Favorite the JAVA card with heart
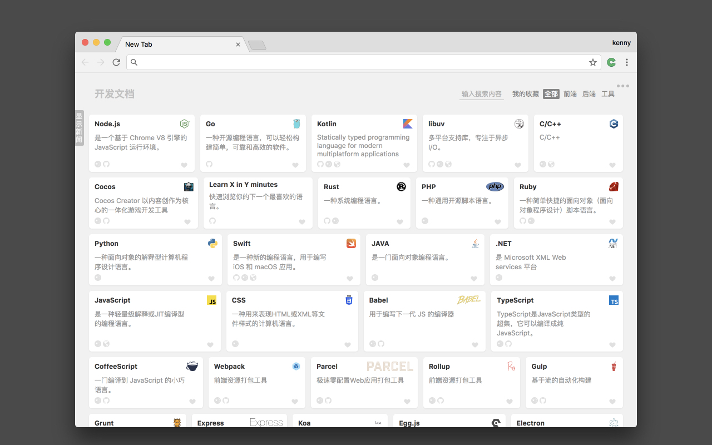Image resolution: width=712 pixels, height=445 pixels. point(474,279)
